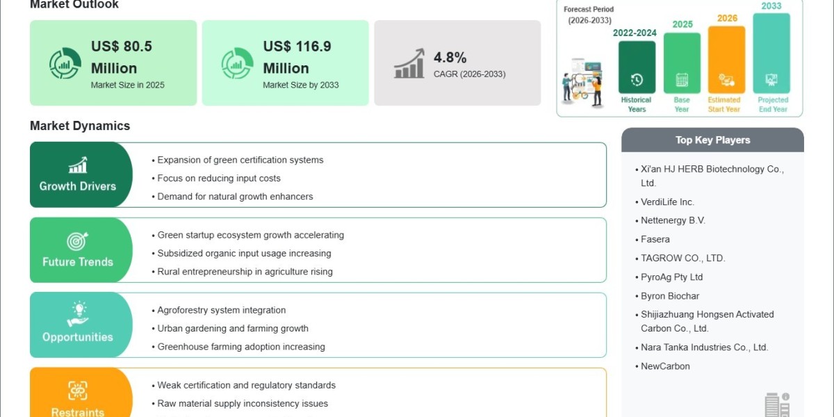Viewport: 834px width, 417px height.
Task: Click NewCarbon in key players list
Action: 665,366
